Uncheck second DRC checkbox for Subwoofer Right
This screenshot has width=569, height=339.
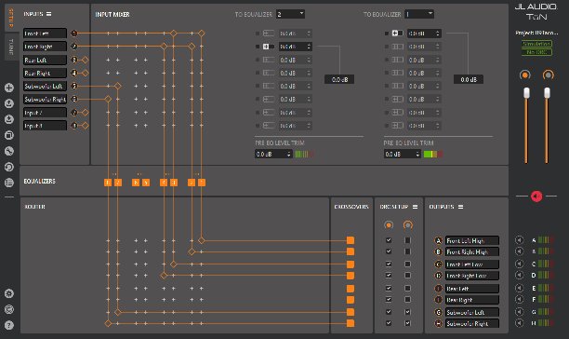(x=407, y=323)
